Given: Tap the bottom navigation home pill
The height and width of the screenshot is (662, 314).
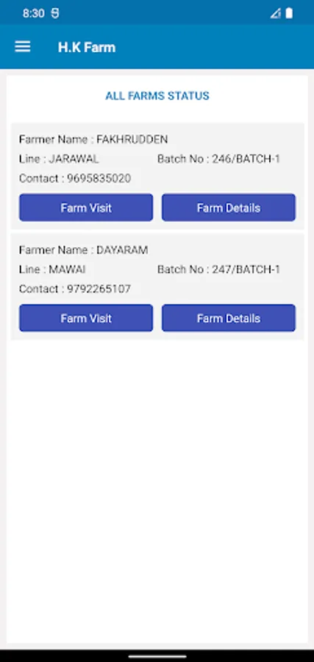Looking at the screenshot, I should [x=157, y=657].
